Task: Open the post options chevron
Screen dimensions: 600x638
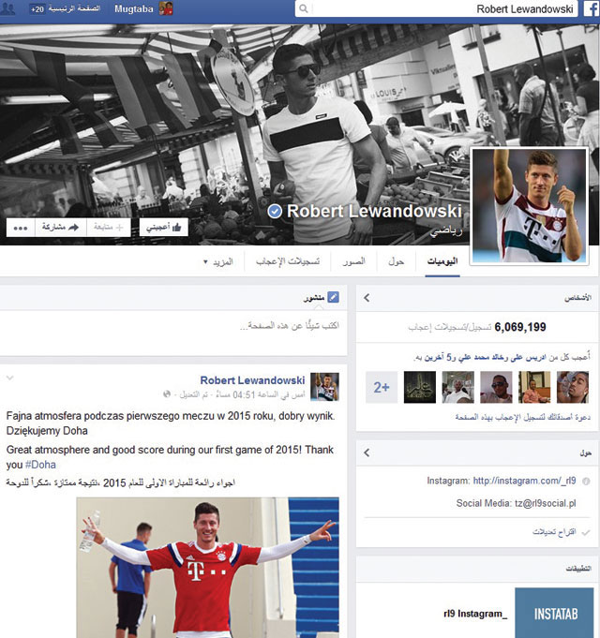Action: [x=10, y=378]
